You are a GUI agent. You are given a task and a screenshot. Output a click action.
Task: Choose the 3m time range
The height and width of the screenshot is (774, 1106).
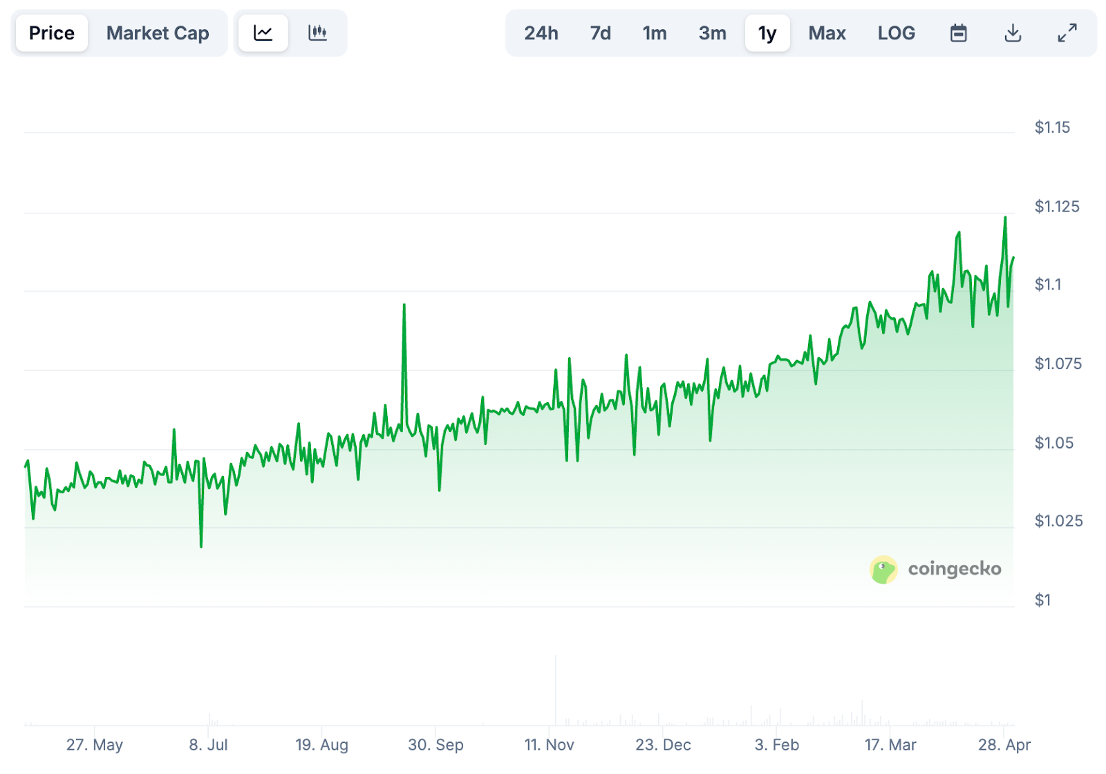pos(712,33)
